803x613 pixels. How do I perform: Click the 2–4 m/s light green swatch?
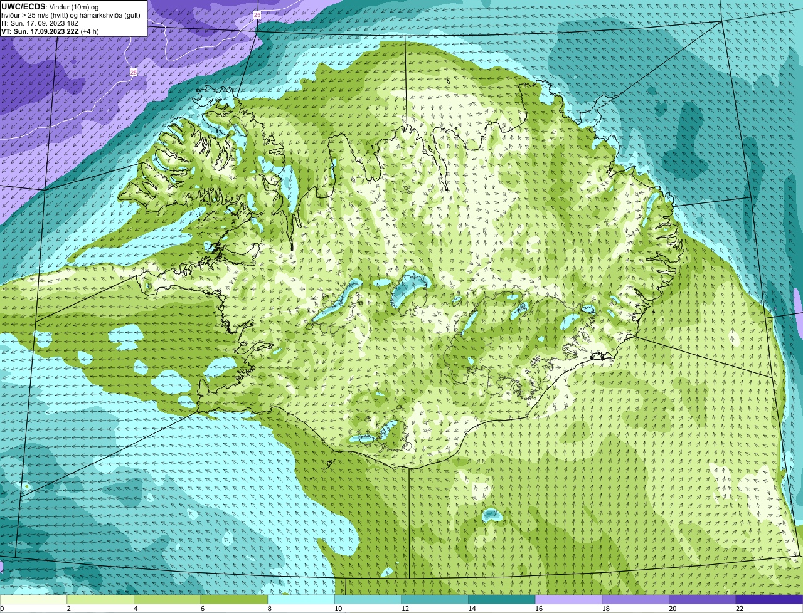pos(100,599)
